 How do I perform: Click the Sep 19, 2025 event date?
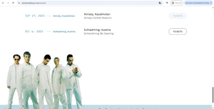point(35,16)
